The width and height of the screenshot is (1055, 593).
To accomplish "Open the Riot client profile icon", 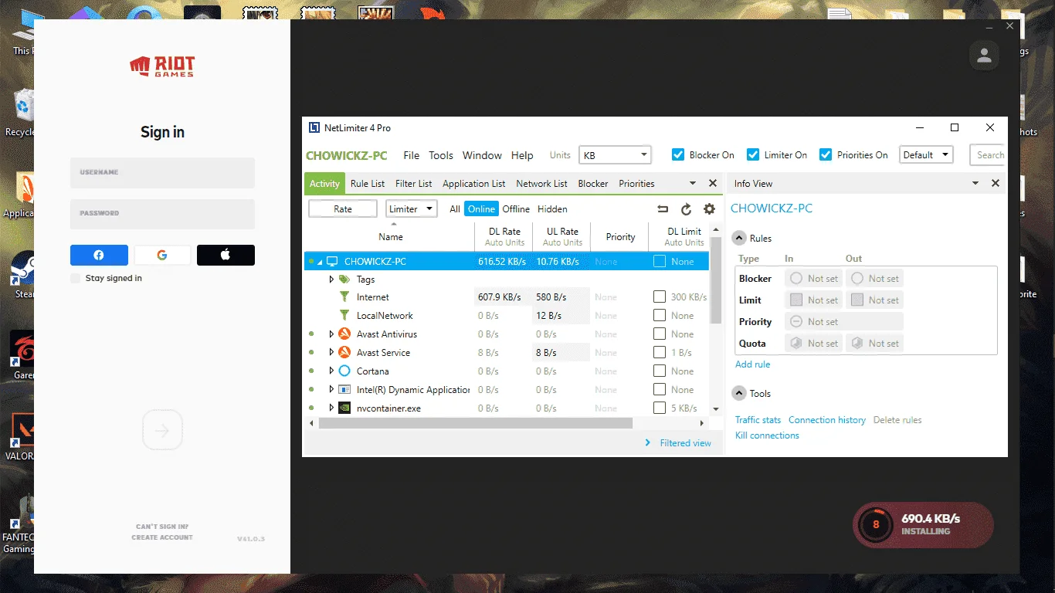I will [984, 56].
